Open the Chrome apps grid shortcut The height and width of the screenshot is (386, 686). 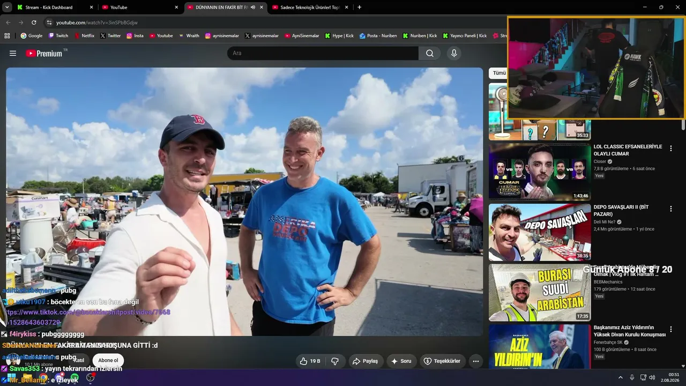7,36
